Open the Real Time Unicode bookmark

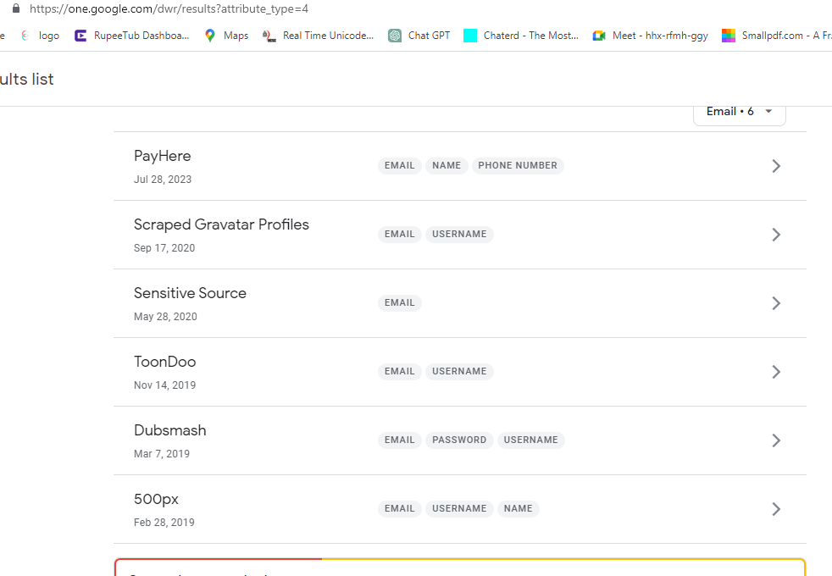(x=319, y=36)
